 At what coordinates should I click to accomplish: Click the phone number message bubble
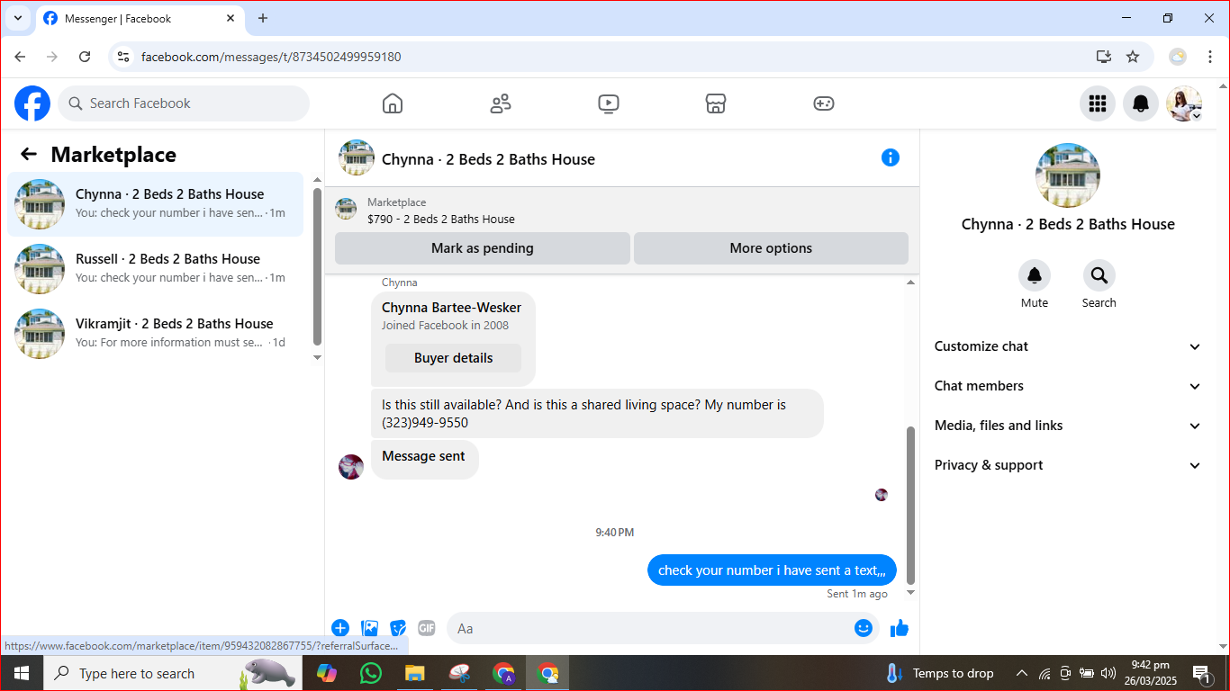click(x=597, y=414)
